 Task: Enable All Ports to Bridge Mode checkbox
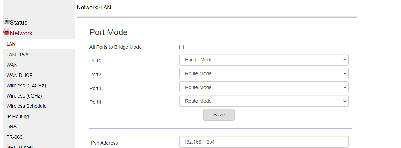pos(181,47)
